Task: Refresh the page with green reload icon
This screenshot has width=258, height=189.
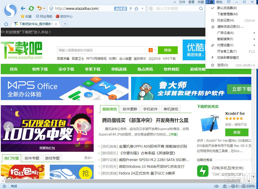Action: [31, 8]
